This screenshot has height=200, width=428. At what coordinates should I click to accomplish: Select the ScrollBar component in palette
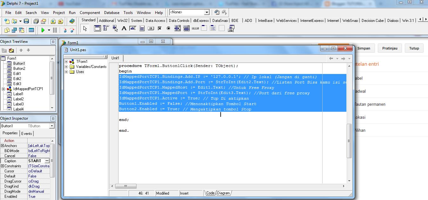point(195,28)
